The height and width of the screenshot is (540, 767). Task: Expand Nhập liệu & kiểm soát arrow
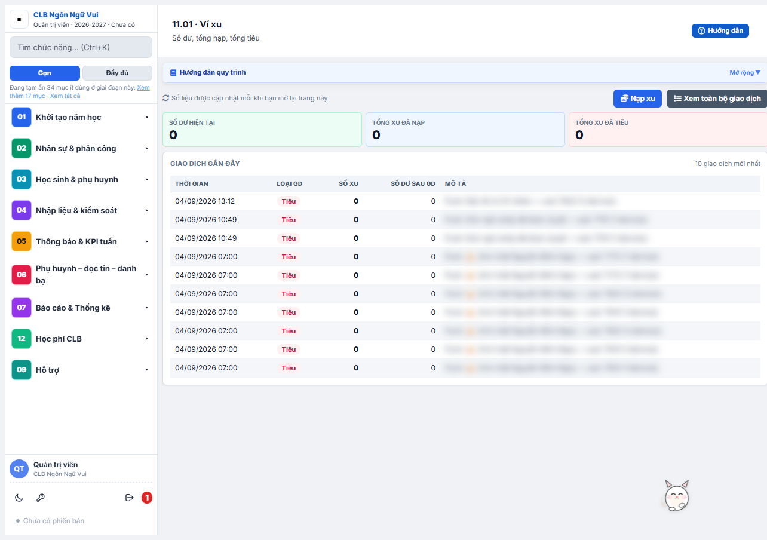tap(147, 211)
